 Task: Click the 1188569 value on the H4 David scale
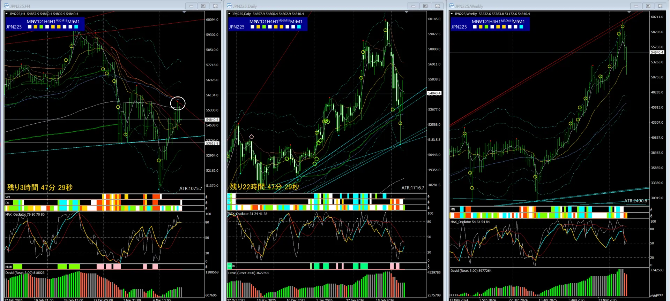coord(212,272)
